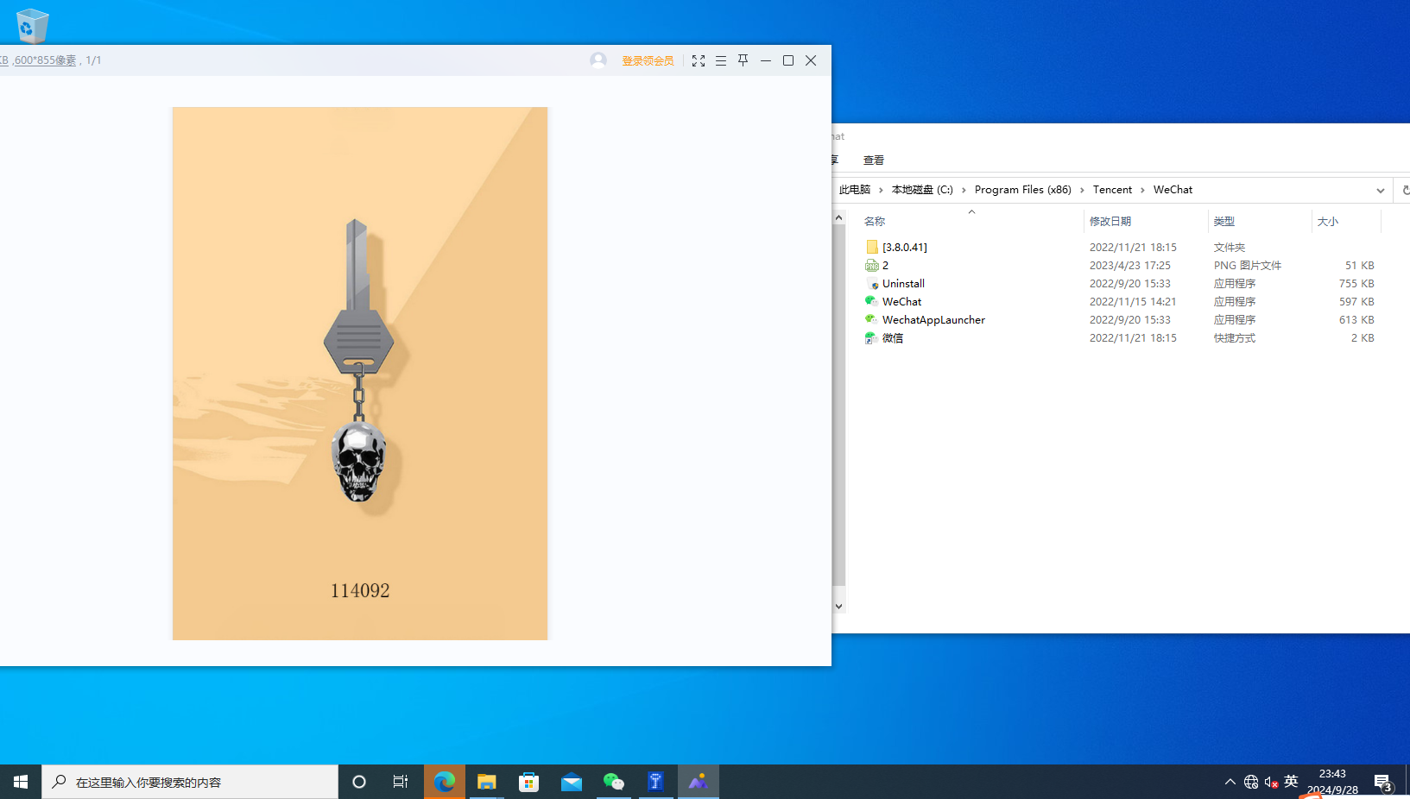Select the WechatAppLauncher file
The width and height of the screenshot is (1410, 799).
pyautogui.click(x=933, y=320)
